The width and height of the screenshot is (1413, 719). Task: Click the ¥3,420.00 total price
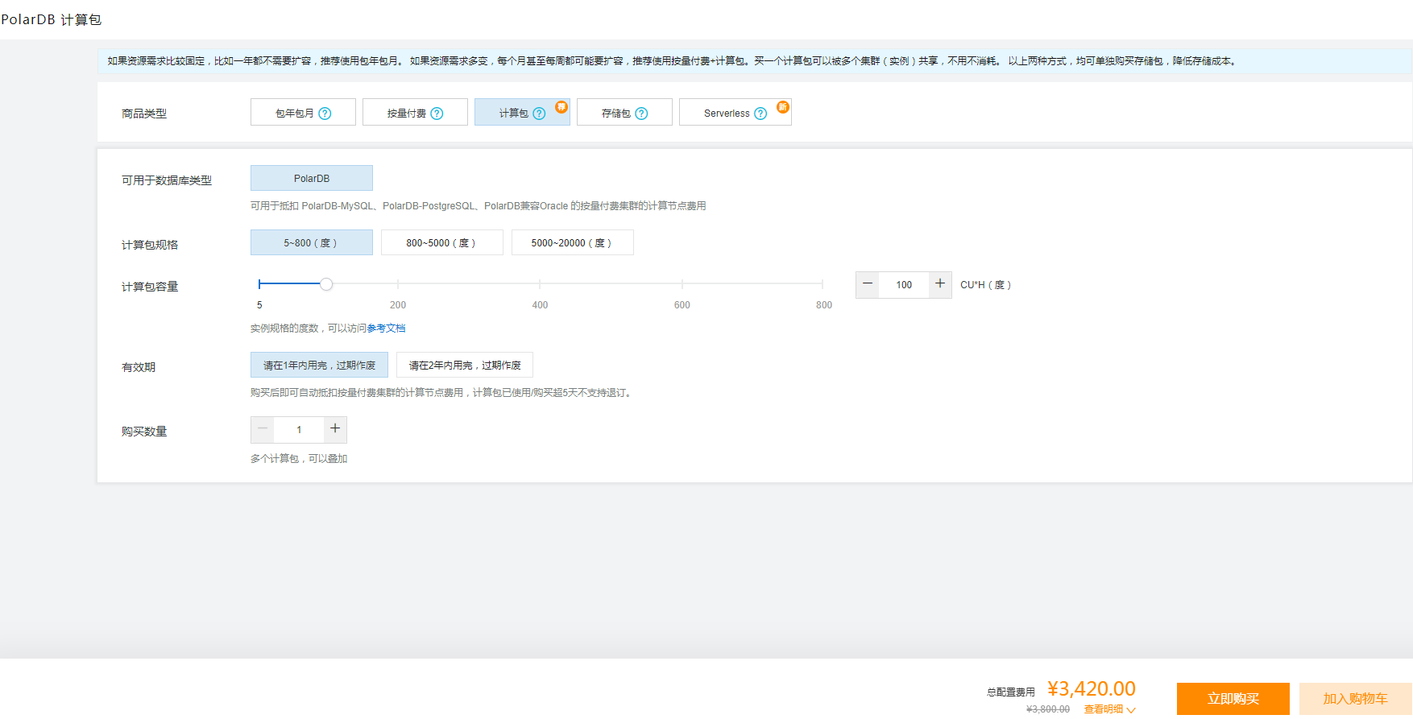[1092, 689]
